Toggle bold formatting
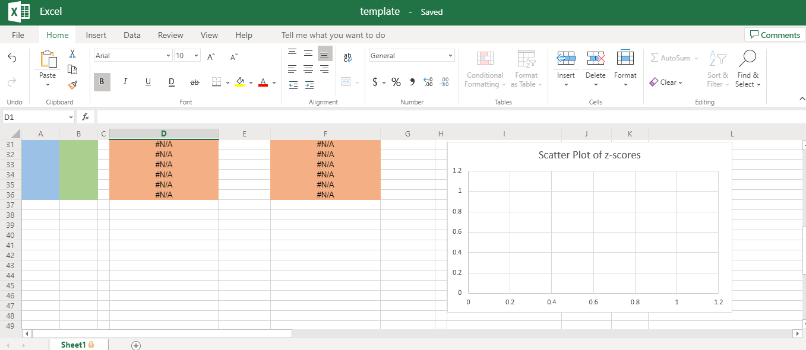 pos(101,81)
